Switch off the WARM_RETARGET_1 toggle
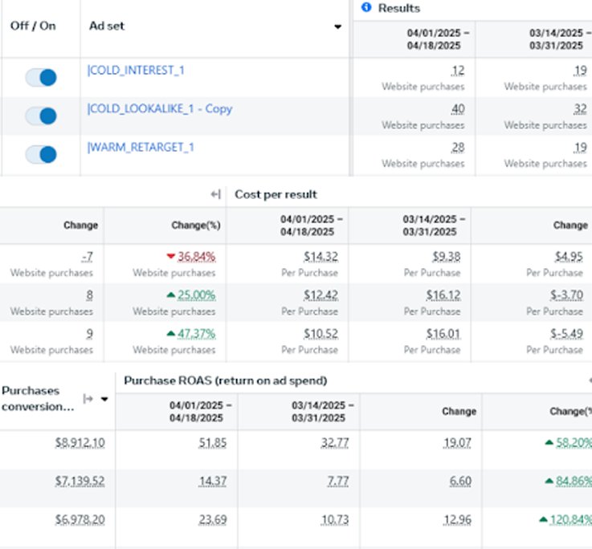The width and height of the screenshot is (592, 549). [41, 154]
